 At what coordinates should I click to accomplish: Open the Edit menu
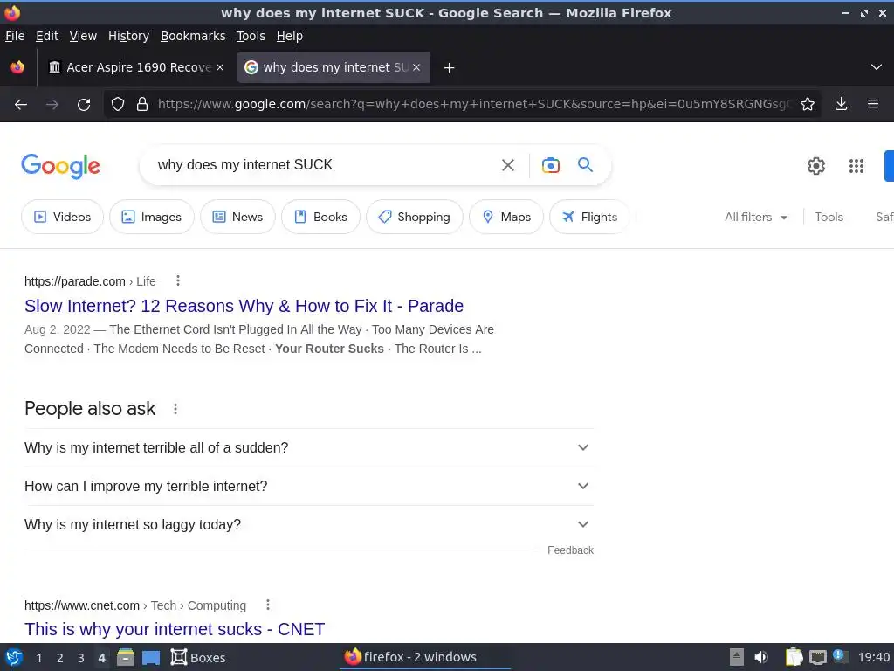(x=47, y=36)
